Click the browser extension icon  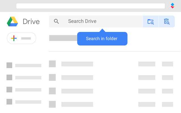[x=173, y=6]
